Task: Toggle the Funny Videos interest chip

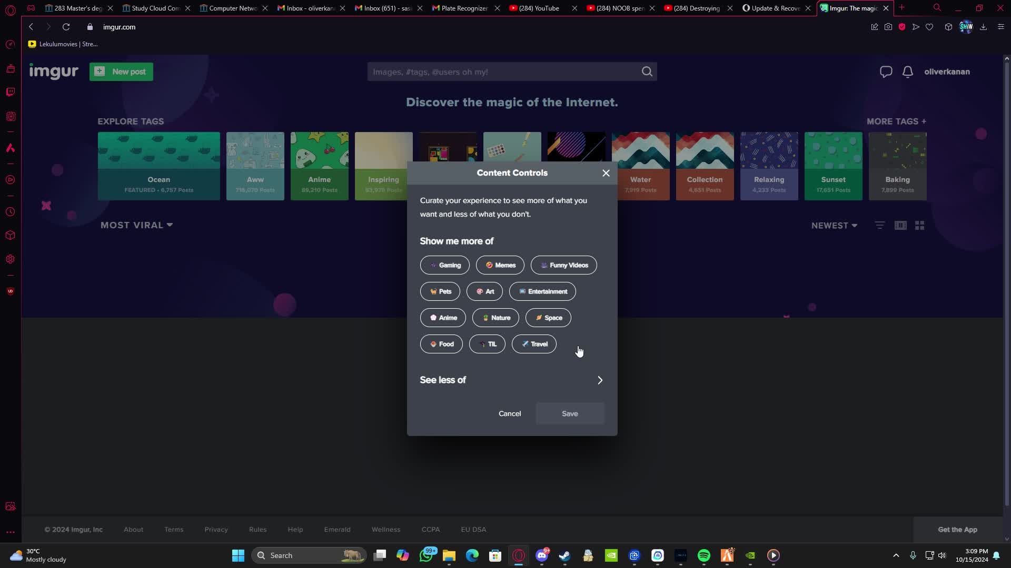Action: pos(563,265)
